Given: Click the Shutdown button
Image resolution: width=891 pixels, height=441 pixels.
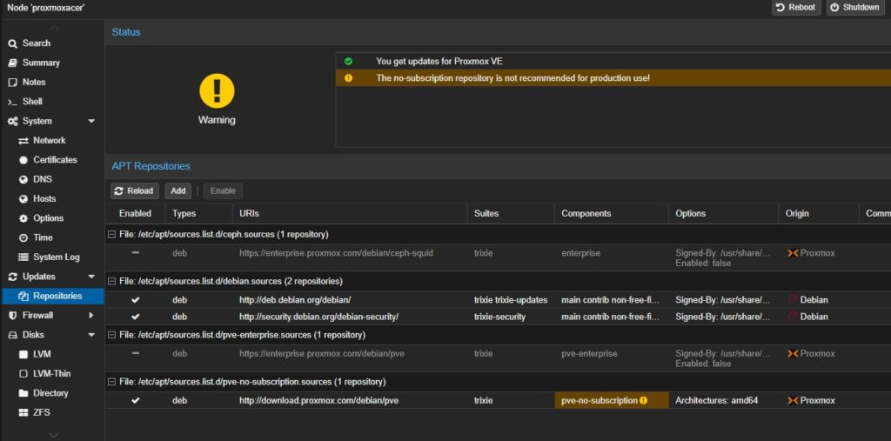Looking at the screenshot, I should click(x=855, y=7).
